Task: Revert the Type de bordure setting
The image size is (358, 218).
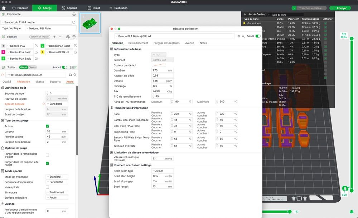Action: (x=44, y=104)
